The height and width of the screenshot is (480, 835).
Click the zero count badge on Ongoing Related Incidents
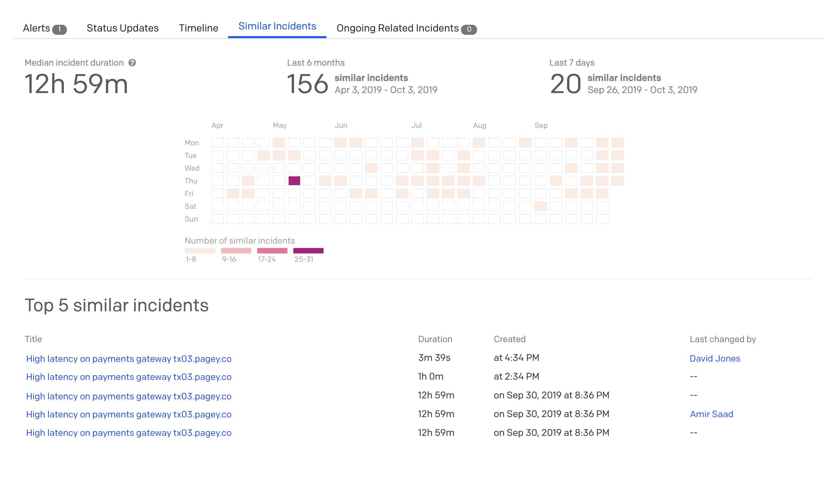(469, 29)
